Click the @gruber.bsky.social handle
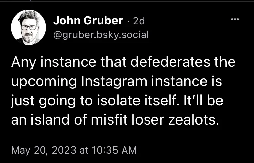The height and width of the screenshot is (163, 254). pyautogui.click(x=101, y=34)
